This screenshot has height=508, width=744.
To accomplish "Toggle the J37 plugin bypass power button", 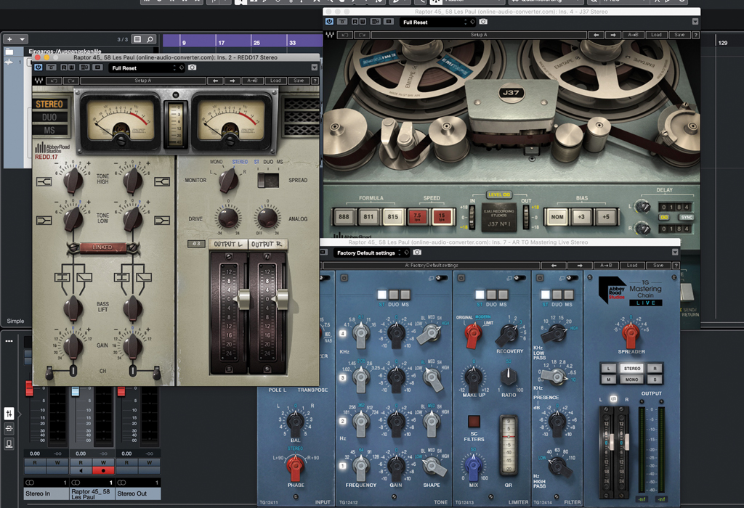I will click(x=329, y=22).
